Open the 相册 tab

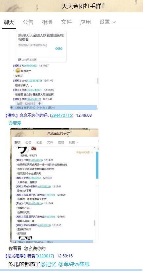(47, 22)
